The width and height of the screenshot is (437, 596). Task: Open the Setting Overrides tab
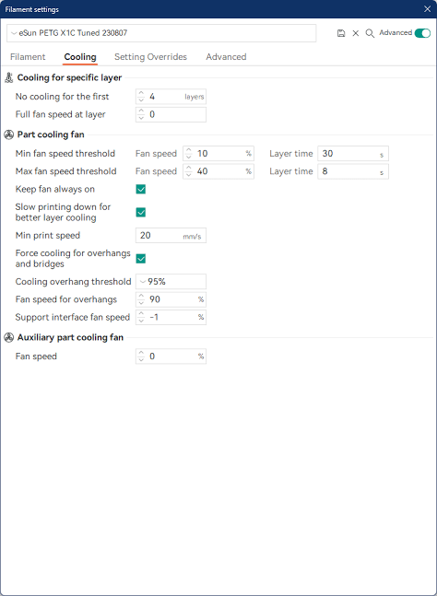150,57
